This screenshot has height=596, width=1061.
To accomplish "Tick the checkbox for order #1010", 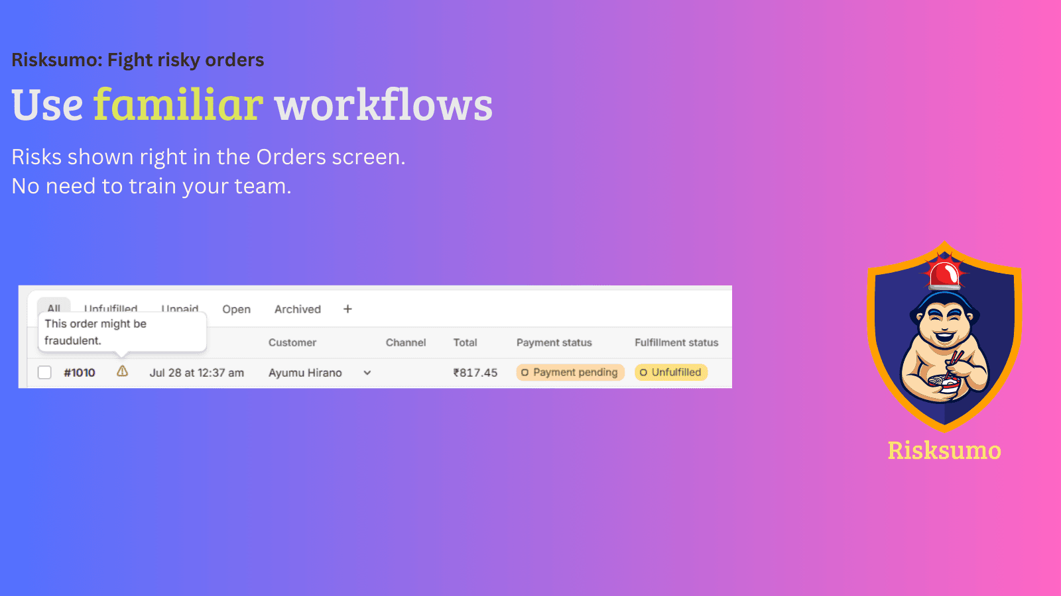I will click(44, 372).
